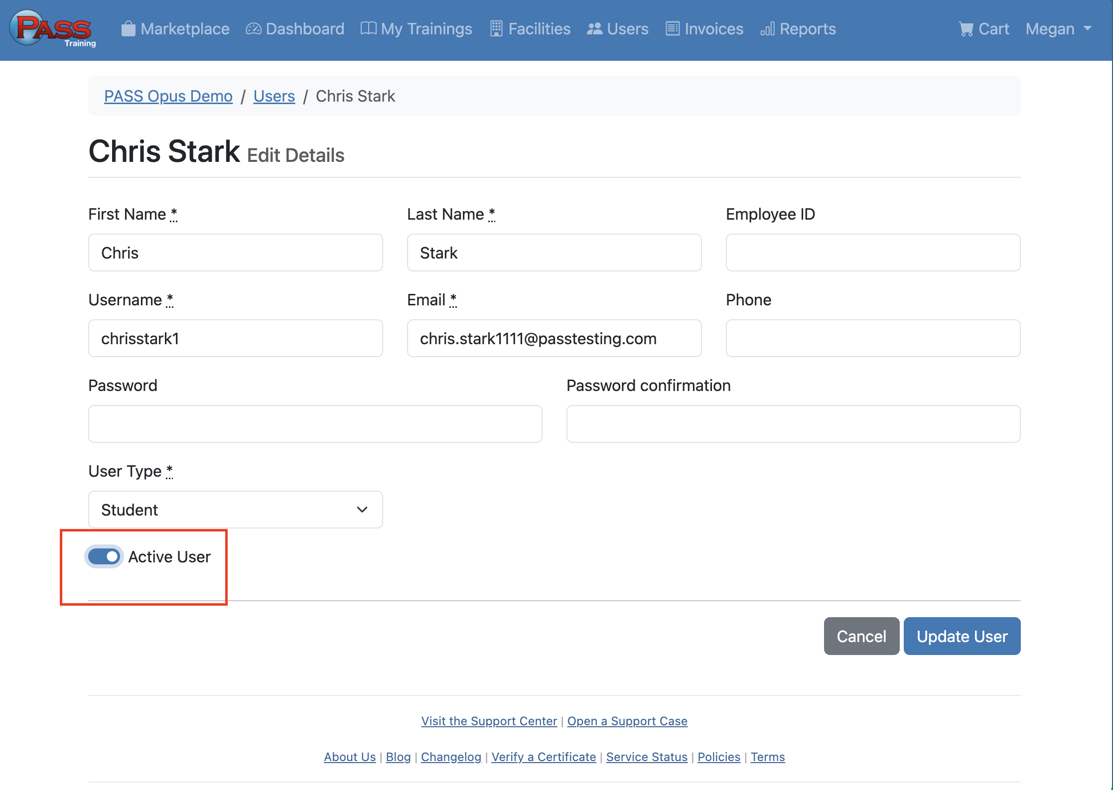Focus the Password confirmation field

tap(793, 424)
